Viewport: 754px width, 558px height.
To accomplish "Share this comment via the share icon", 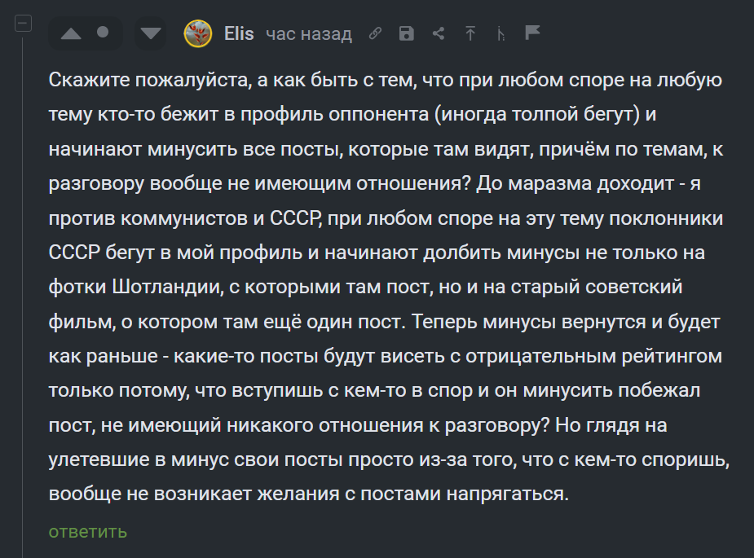I will [439, 33].
